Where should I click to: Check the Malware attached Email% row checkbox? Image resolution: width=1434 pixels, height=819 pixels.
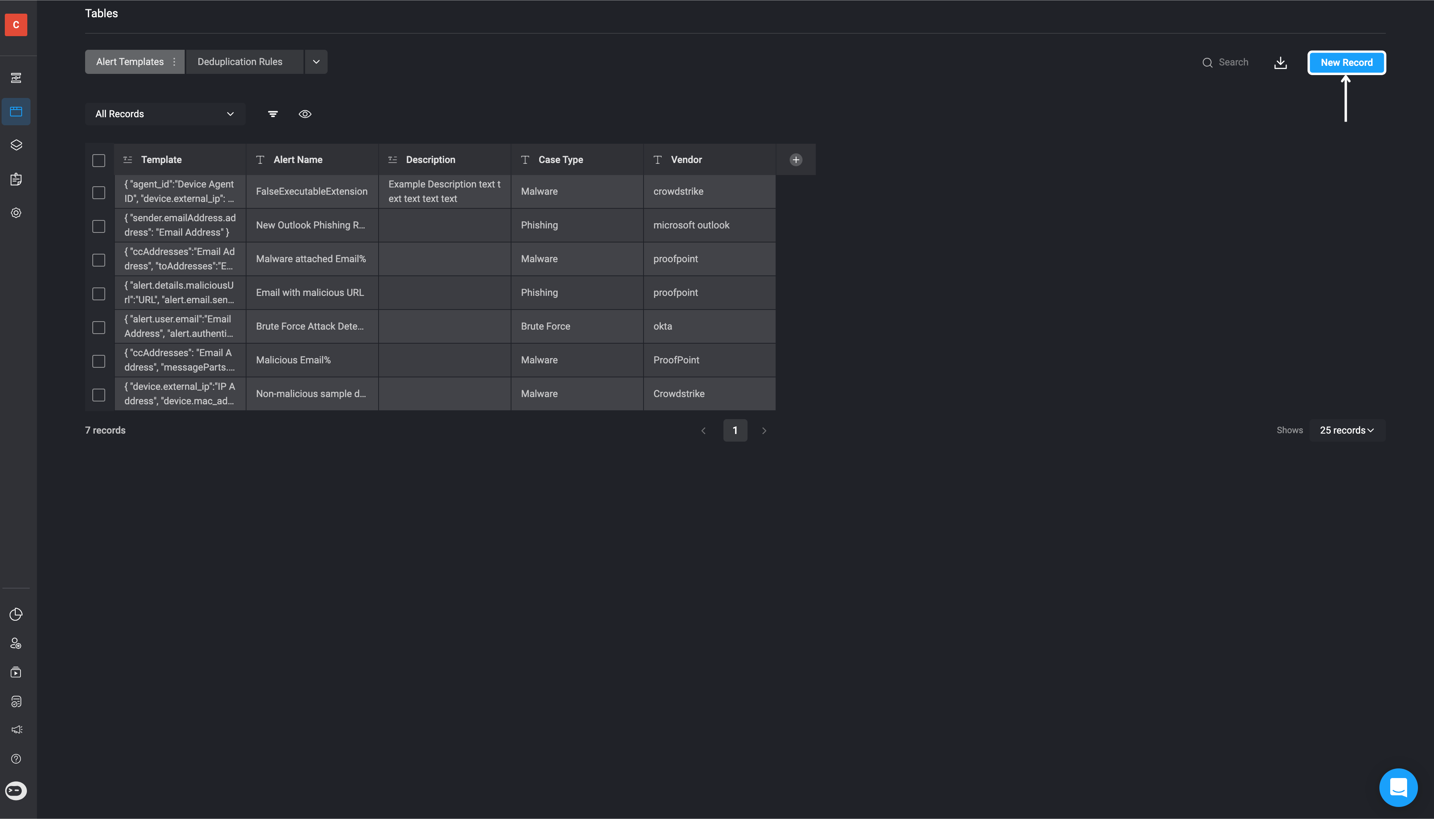pyautogui.click(x=99, y=260)
